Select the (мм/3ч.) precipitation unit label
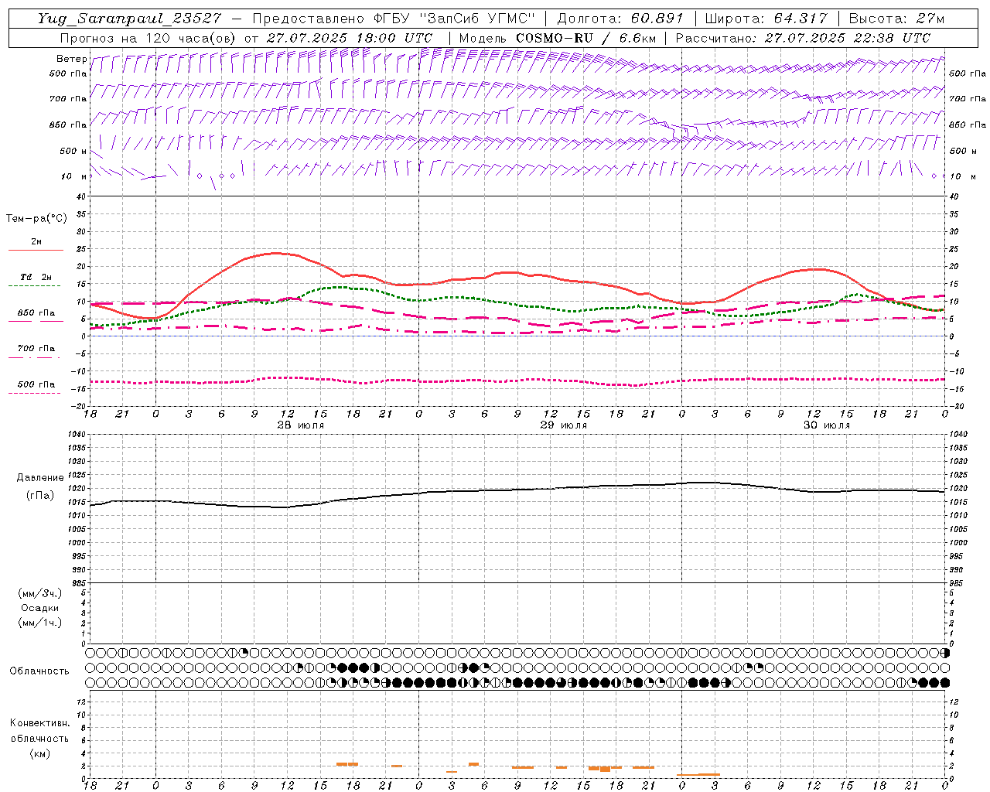The image size is (990, 792). (40, 593)
